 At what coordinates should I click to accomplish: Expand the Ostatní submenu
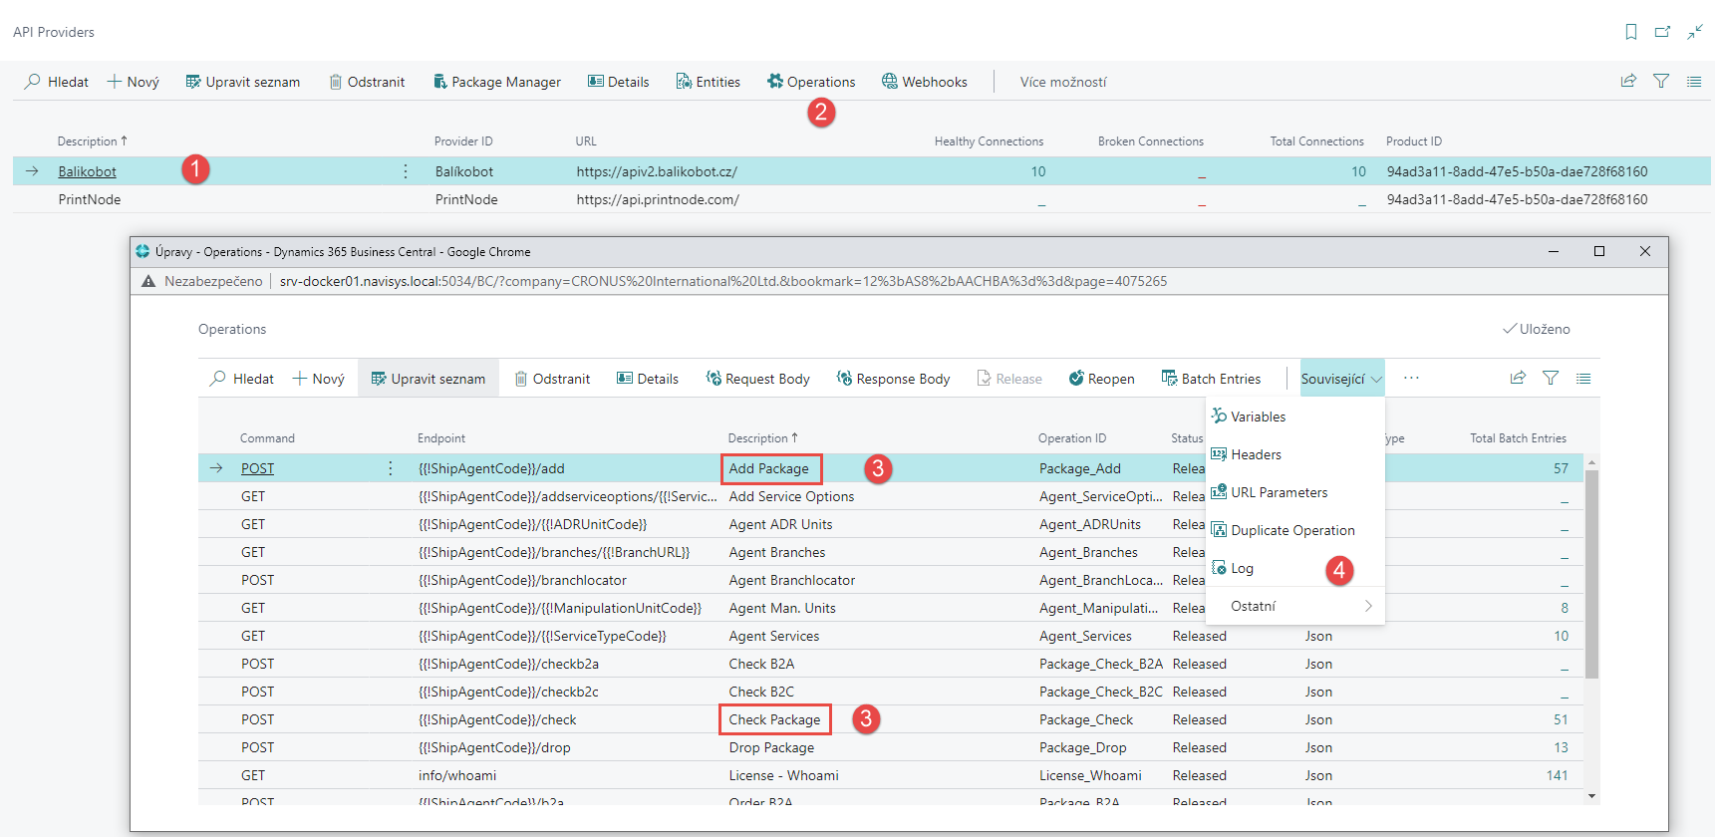click(x=1295, y=606)
